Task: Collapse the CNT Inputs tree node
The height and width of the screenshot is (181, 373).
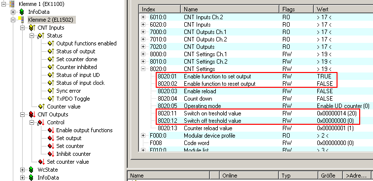Action: point(22,28)
